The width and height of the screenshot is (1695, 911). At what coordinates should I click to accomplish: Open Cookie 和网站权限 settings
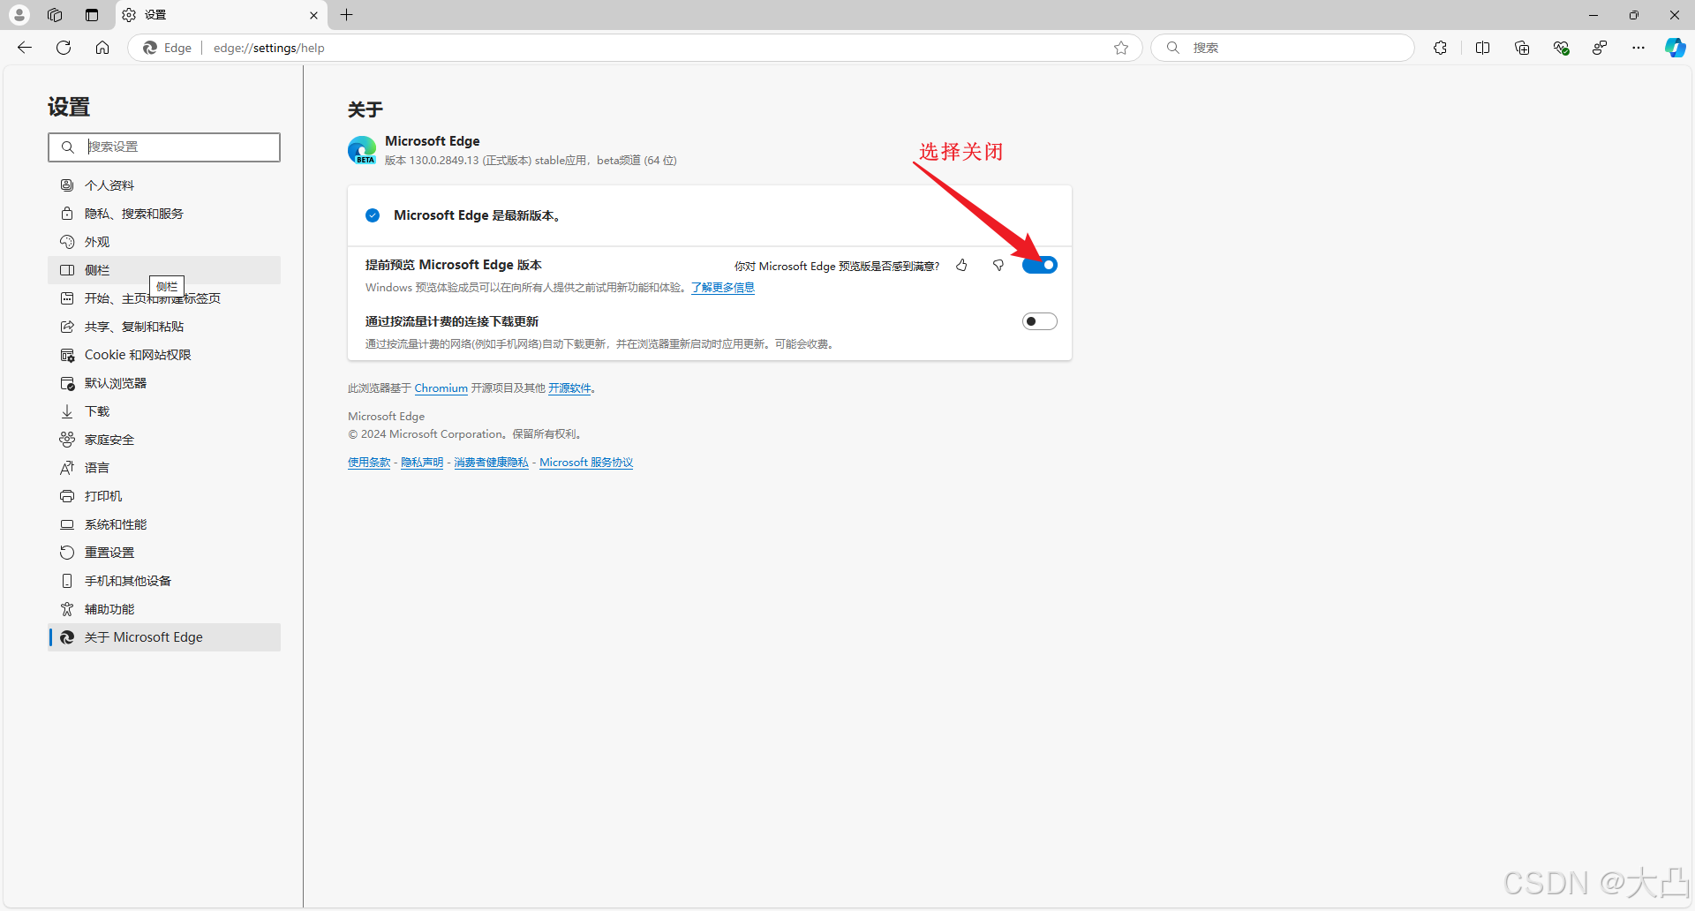pyautogui.click(x=164, y=355)
